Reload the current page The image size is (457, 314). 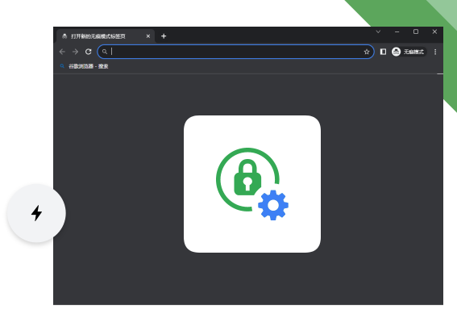click(89, 52)
